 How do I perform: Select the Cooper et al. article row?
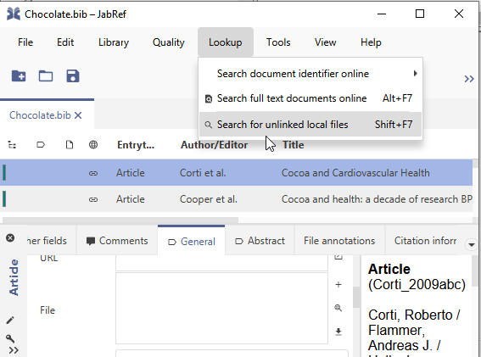point(236,199)
